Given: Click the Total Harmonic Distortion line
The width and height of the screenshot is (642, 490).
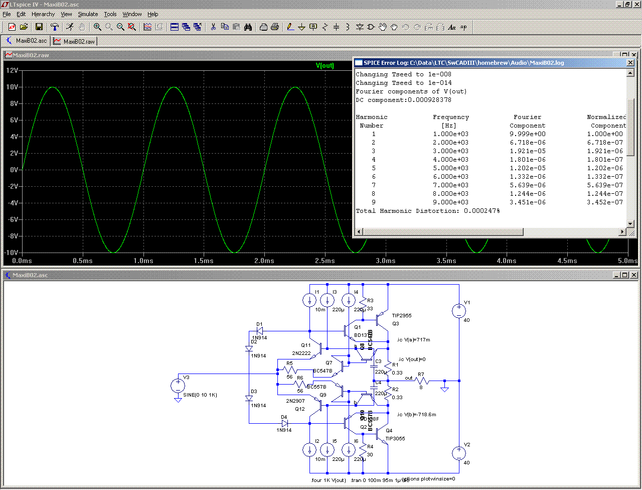Looking at the screenshot, I should (x=428, y=211).
